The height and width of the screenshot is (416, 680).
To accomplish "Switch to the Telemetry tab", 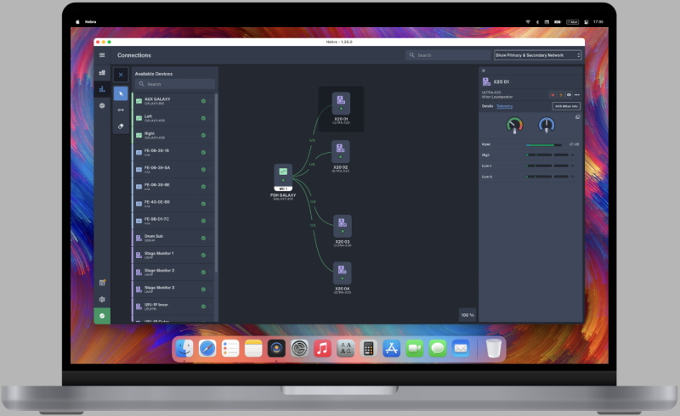I will [504, 106].
